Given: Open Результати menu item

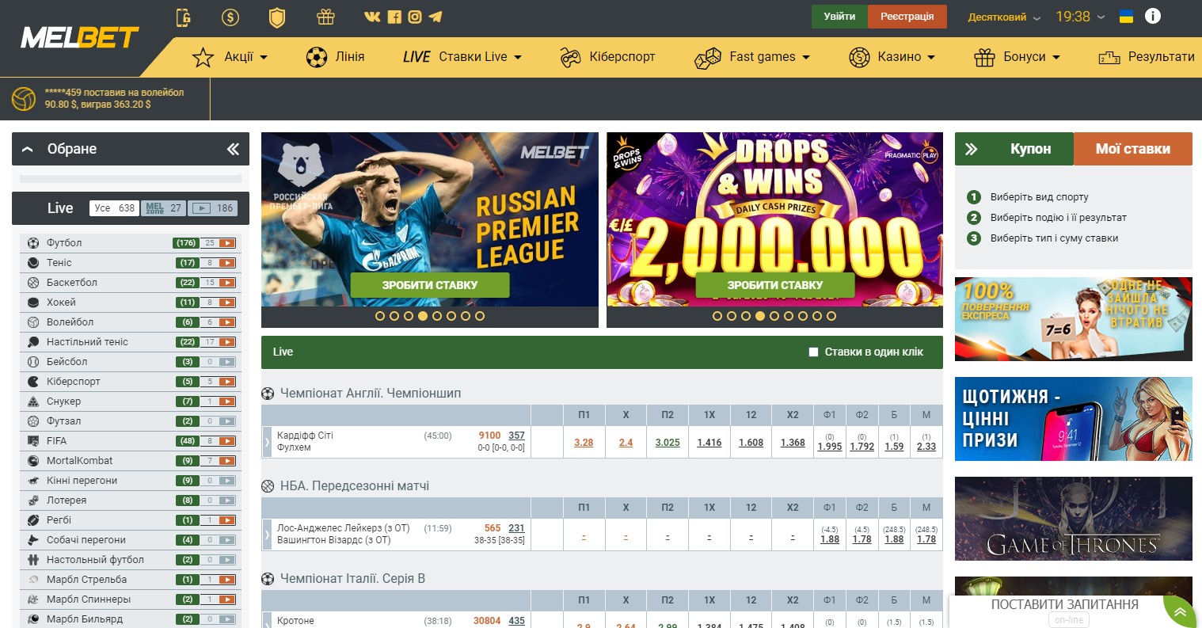Looking at the screenshot, I should click(x=1147, y=57).
